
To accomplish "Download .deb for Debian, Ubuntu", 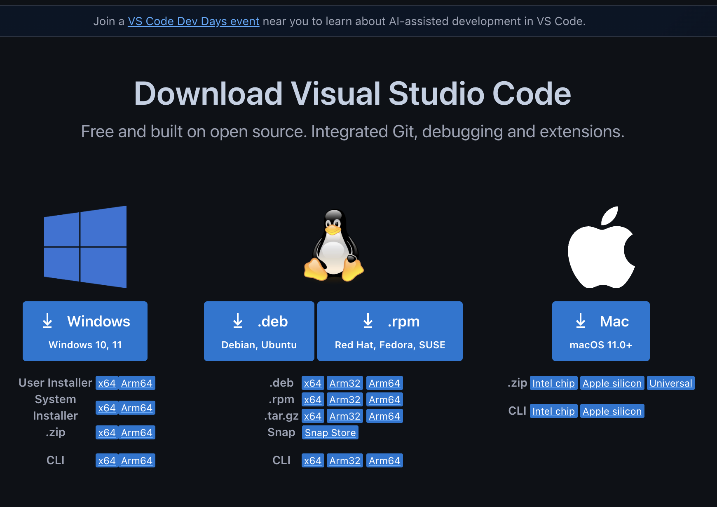I will tap(259, 331).
